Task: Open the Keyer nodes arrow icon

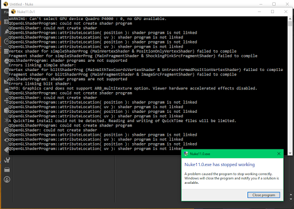Action: coord(6,81)
